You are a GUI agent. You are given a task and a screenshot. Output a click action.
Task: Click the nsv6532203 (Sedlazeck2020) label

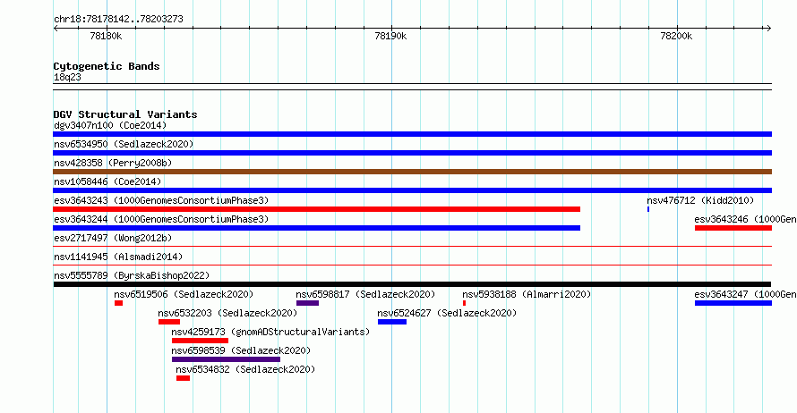[x=227, y=313]
